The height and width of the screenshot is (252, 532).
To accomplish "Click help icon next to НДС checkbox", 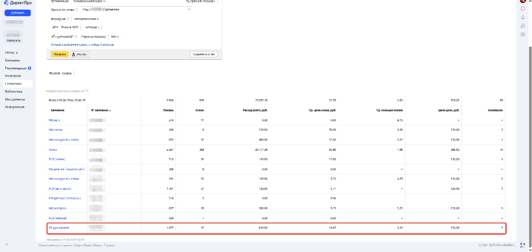I will tap(76, 37).
